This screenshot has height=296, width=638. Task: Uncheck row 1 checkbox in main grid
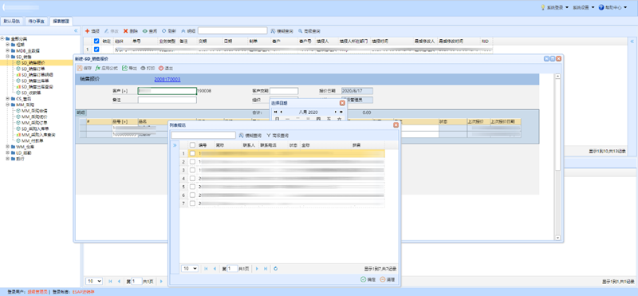pos(96,49)
